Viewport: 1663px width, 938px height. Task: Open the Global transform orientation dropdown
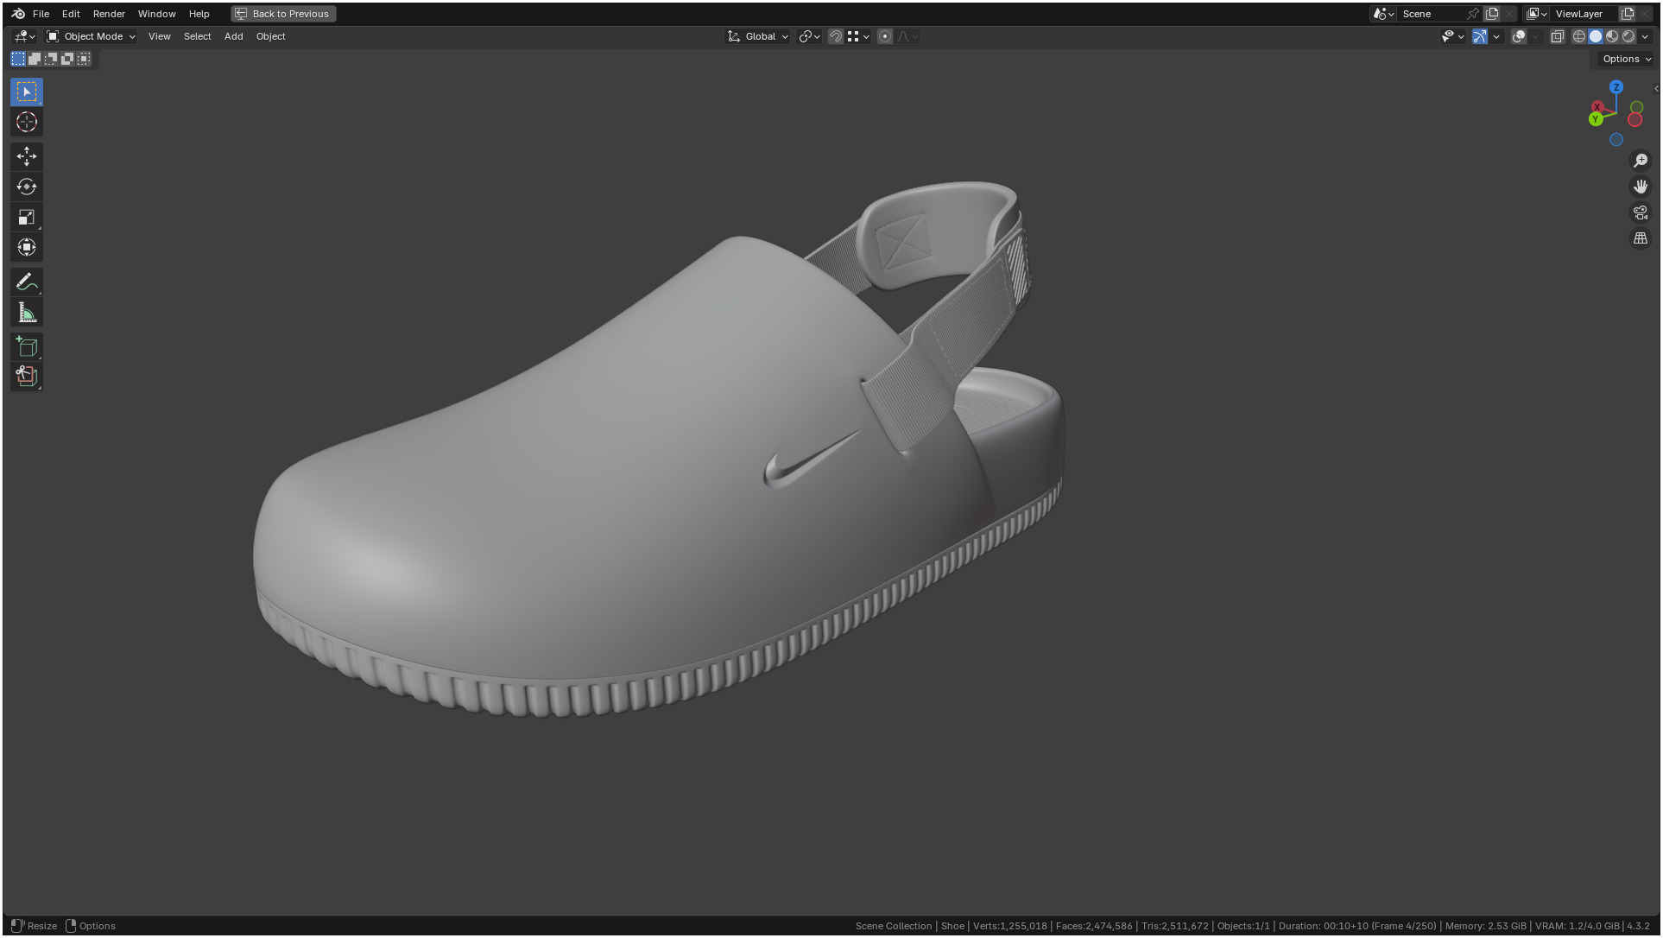[758, 36]
